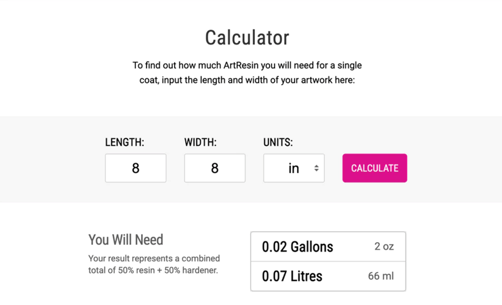This screenshot has height=305, width=502.
Task: Select the 0.02 Gallons result
Action: tap(297, 247)
